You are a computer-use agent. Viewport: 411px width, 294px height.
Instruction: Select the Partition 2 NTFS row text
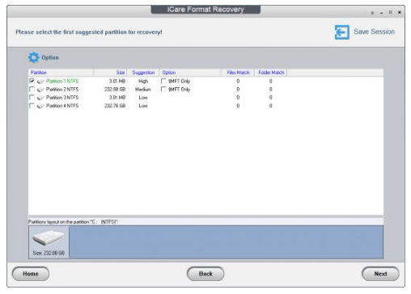click(x=62, y=90)
